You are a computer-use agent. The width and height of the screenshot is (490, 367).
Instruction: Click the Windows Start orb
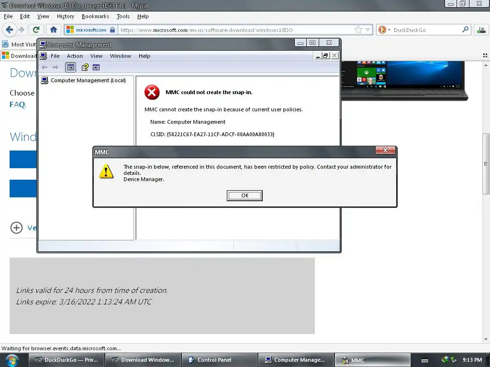11,360
